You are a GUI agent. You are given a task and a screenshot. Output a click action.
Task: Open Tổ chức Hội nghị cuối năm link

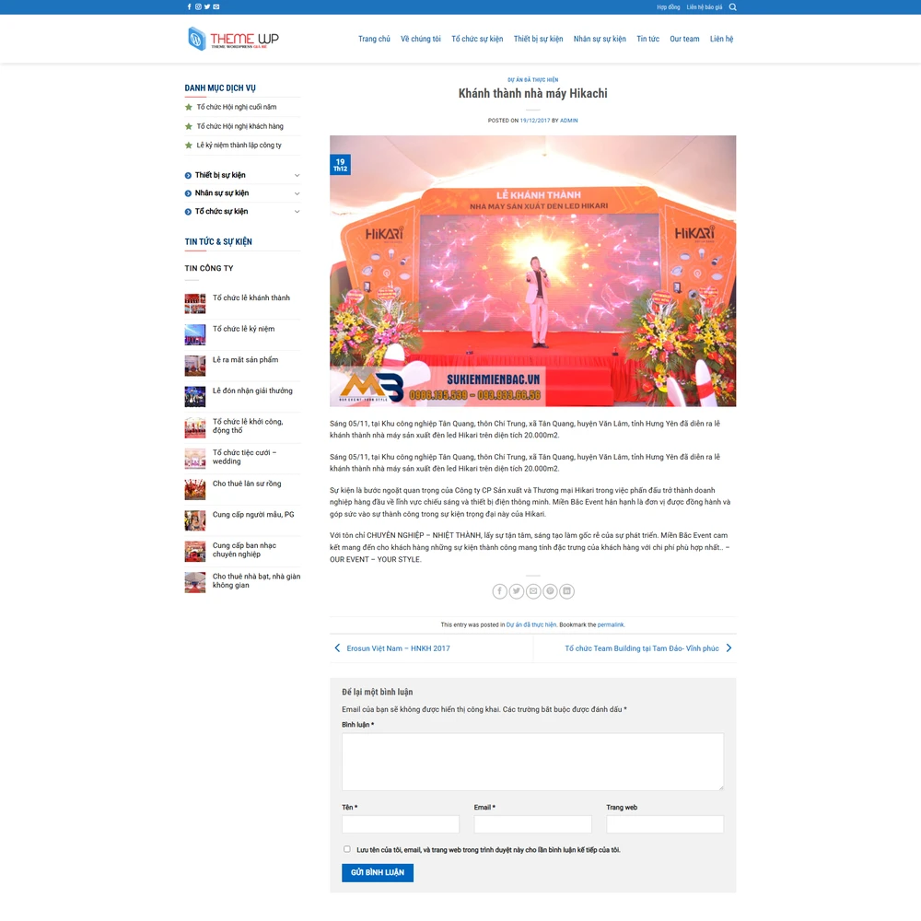237,107
